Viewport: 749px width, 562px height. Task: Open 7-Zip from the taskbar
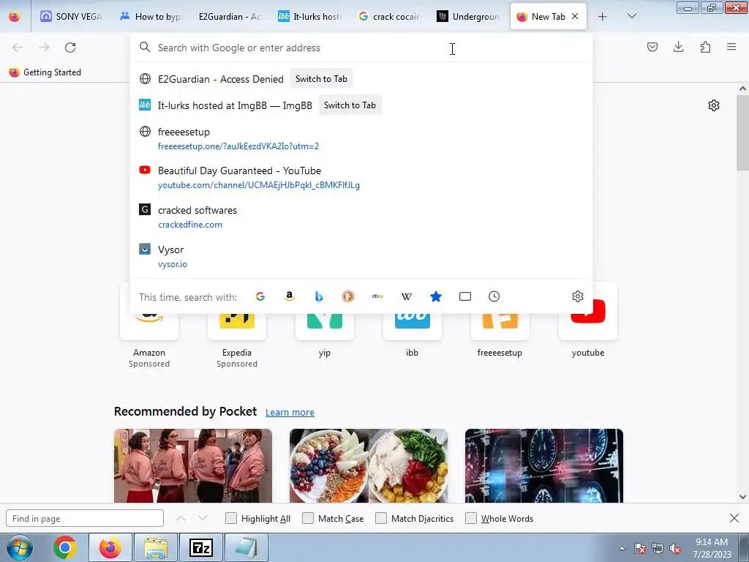200,547
